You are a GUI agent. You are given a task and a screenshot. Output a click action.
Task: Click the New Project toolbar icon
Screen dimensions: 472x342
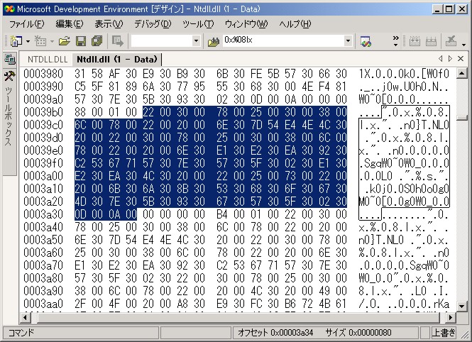16,41
